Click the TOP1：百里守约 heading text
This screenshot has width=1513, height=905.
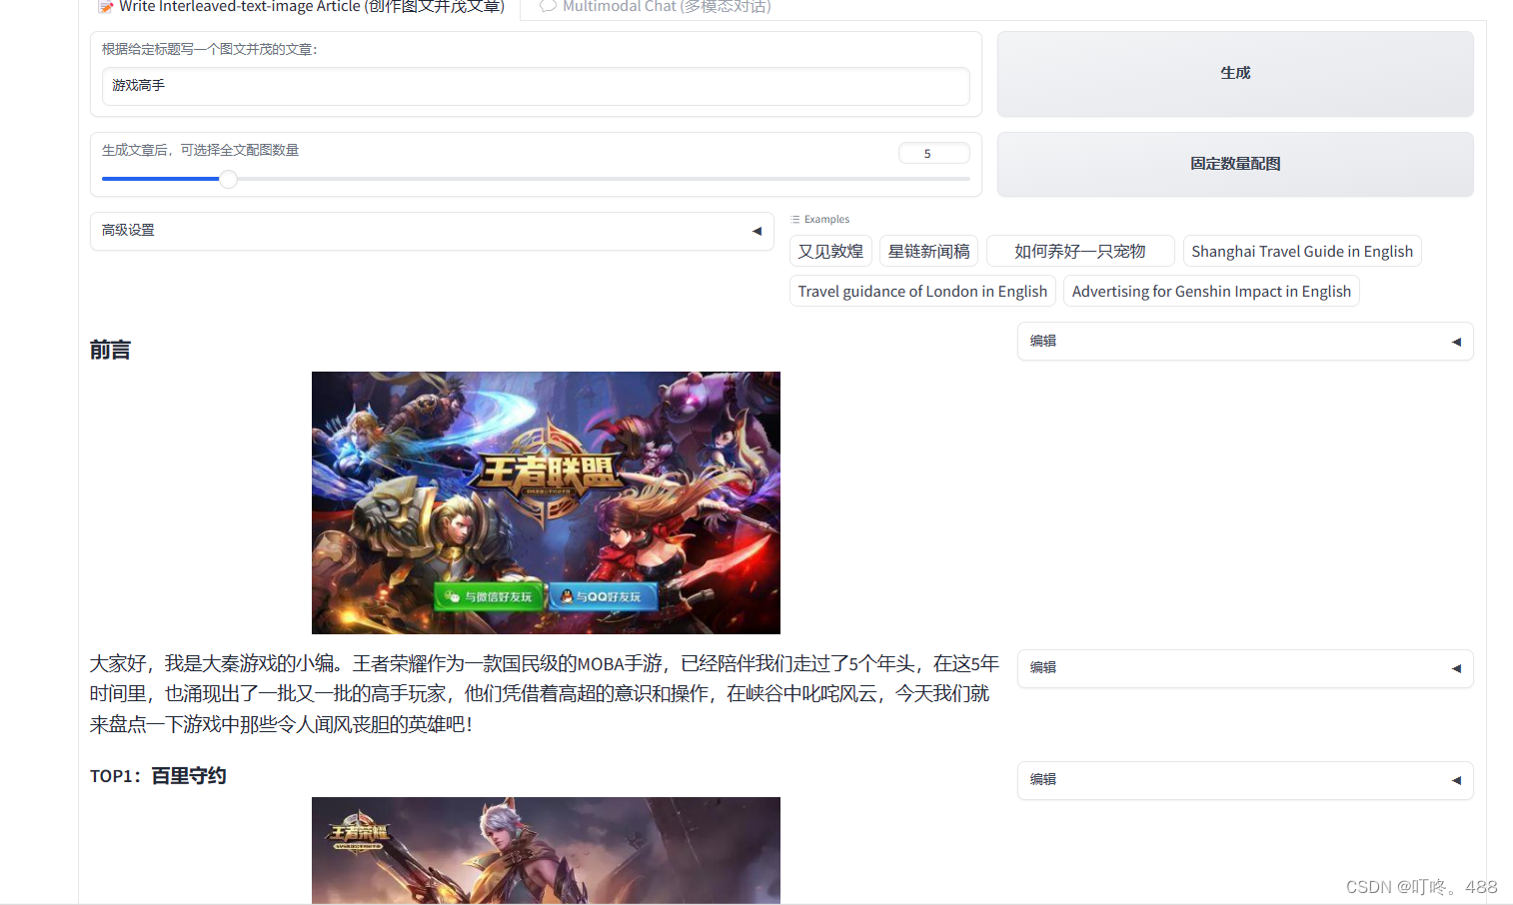pyautogui.click(x=158, y=776)
